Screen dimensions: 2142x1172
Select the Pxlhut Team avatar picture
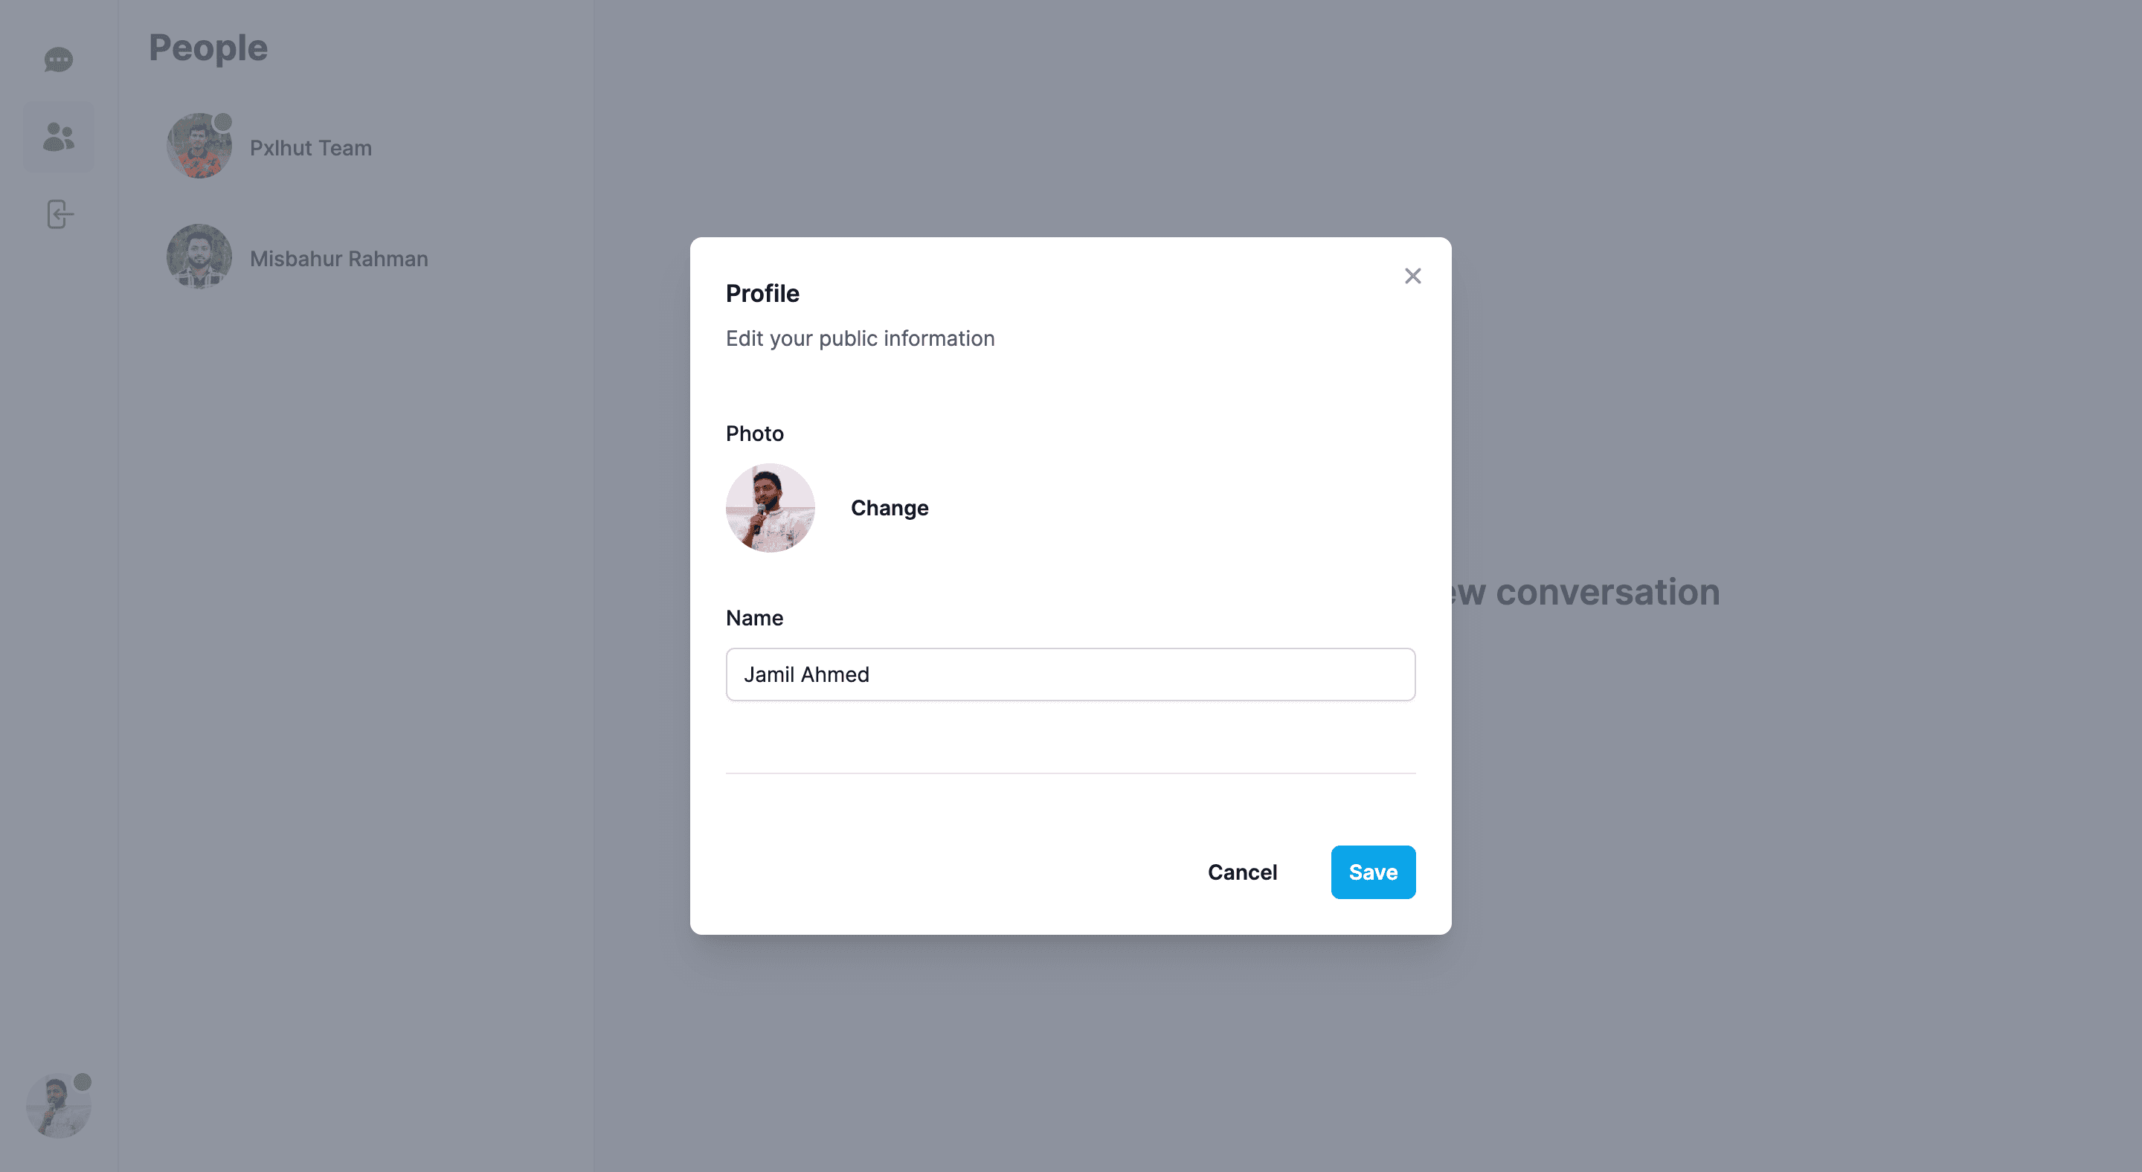[199, 146]
